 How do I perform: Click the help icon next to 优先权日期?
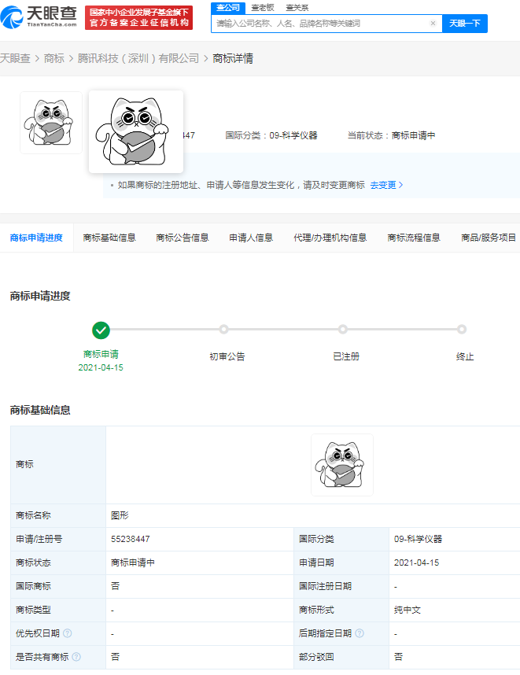pos(68,633)
